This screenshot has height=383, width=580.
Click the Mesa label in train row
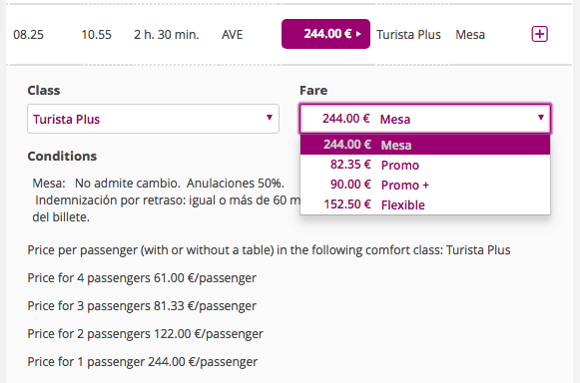click(x=470, y=35)
